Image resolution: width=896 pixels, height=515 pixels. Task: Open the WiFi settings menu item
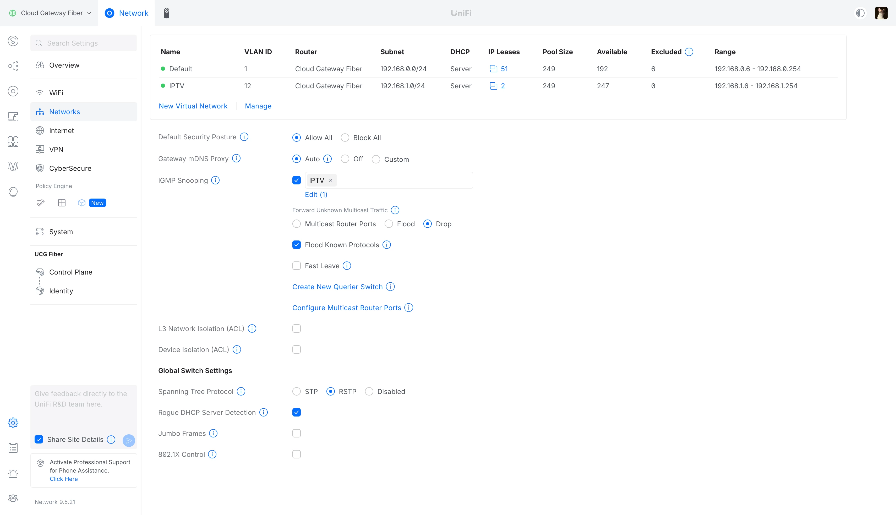click(56, 93)
